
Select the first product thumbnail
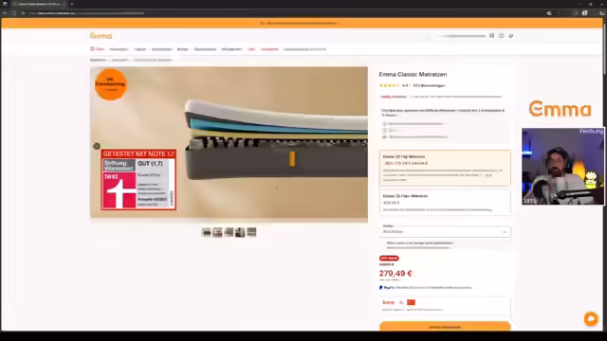(206, 232)
